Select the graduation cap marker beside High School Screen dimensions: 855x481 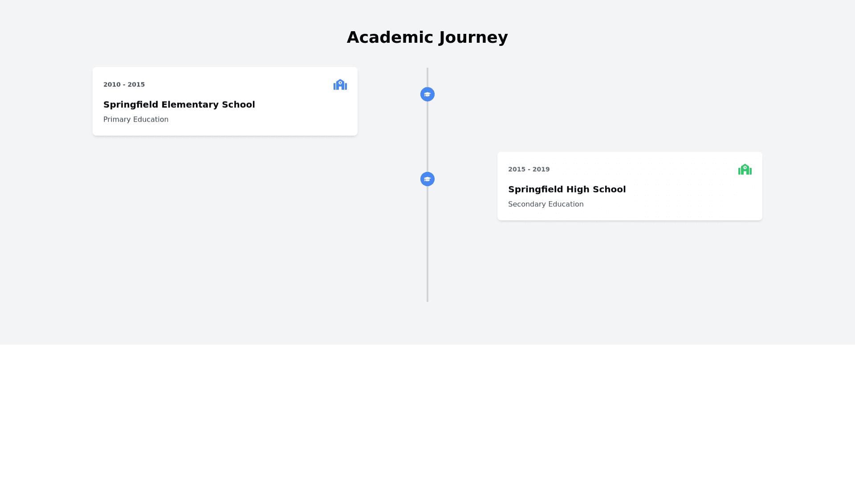point(427,179)
